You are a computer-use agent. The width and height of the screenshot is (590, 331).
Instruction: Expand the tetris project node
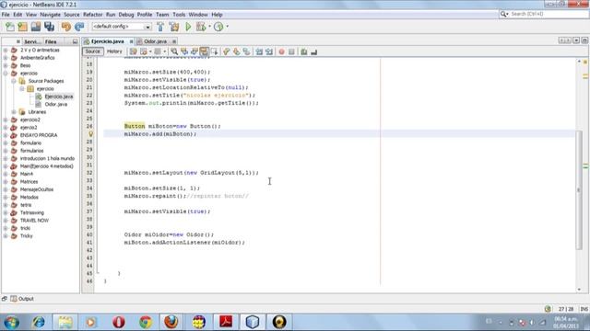[x=6, y=205]
